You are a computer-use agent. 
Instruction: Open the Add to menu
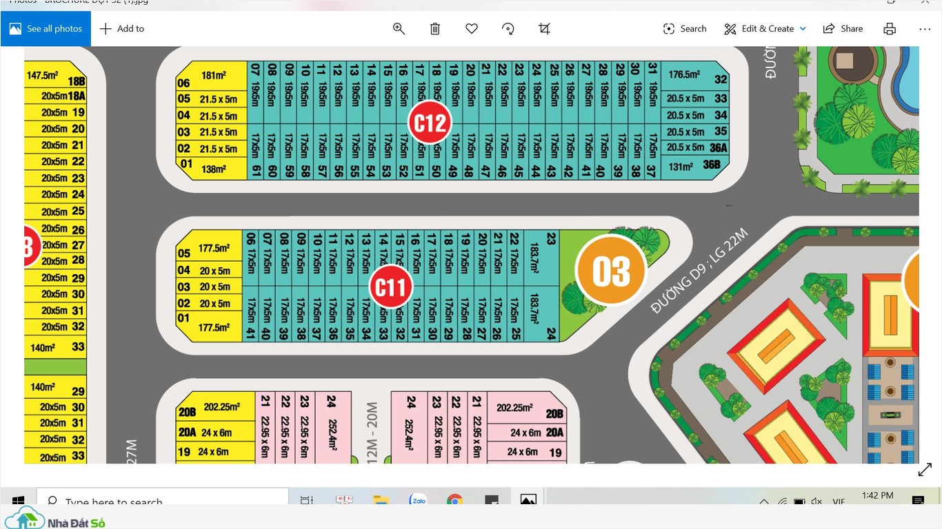click(122, 28)
